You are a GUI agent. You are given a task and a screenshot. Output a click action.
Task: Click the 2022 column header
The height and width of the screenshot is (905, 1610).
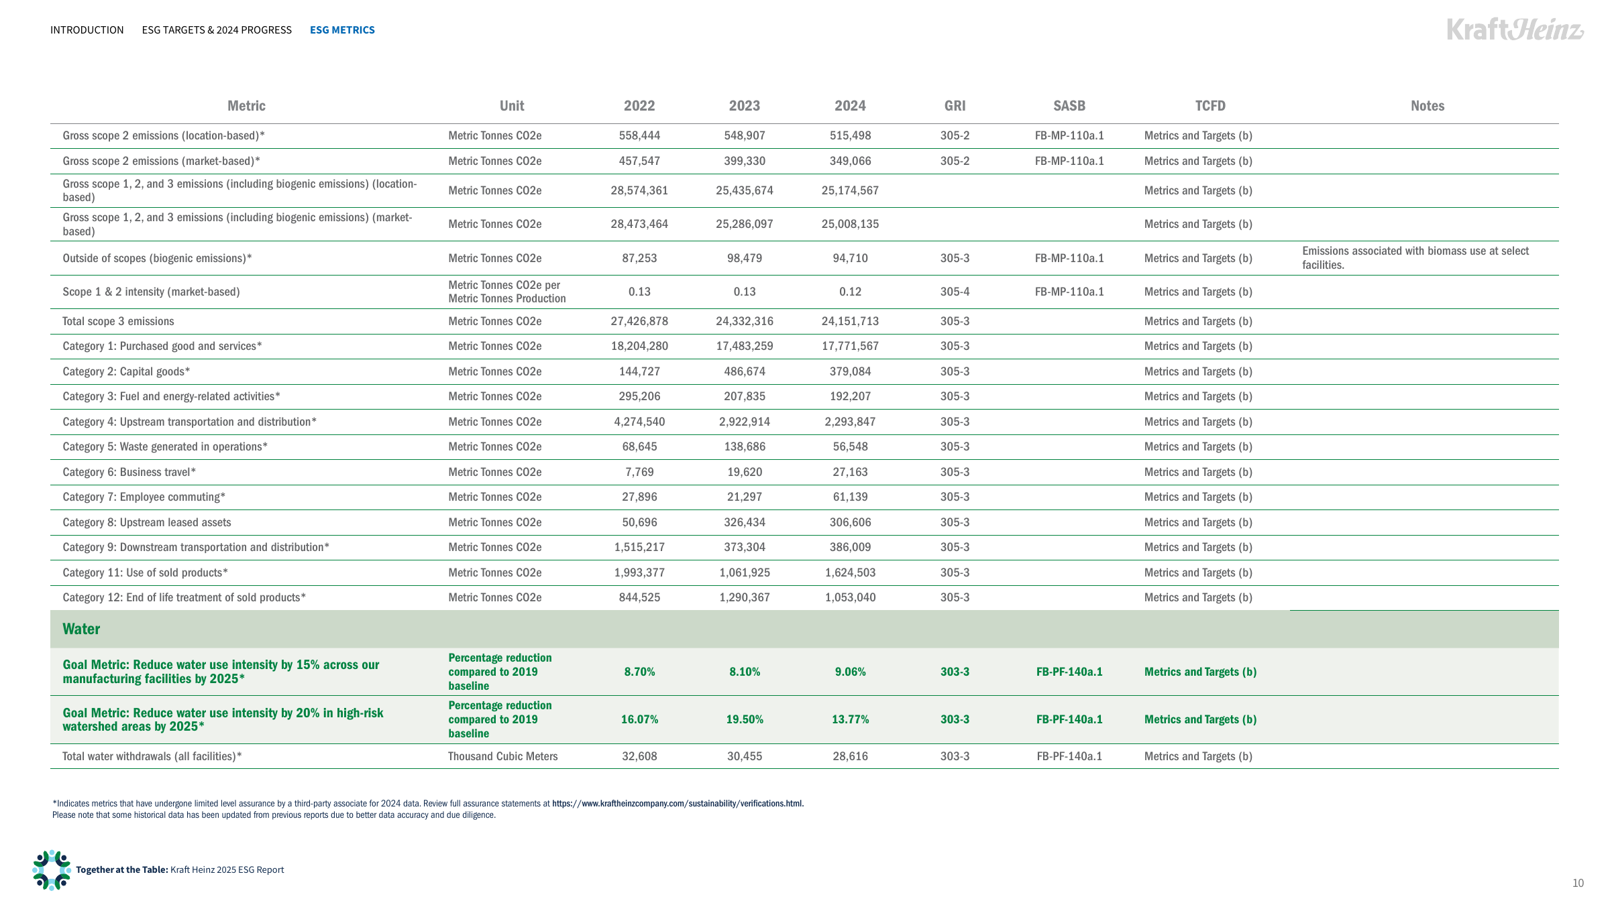pos(639,106)
